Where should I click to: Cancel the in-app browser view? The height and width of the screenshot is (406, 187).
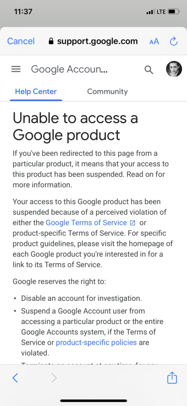point(21,41)
